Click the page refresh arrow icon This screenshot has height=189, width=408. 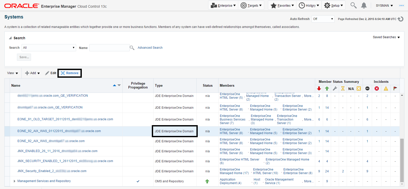coord(401,19)
